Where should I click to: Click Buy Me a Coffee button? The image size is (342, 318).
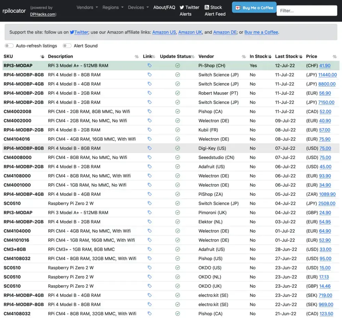(254, 8)
